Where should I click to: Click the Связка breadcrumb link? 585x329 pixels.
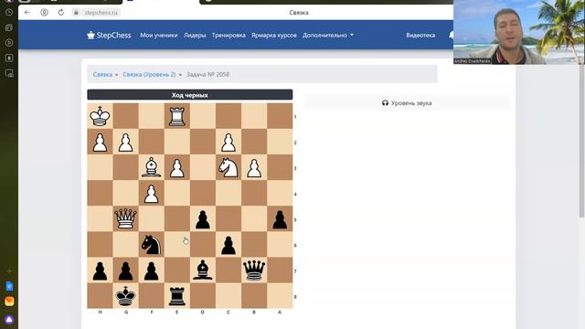(102, 74)
